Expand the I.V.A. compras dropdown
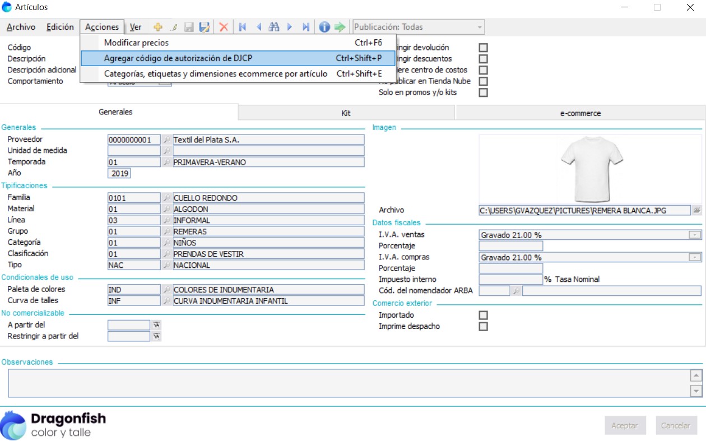The height and width of the screenshot is (441, 706). point(695,257)
